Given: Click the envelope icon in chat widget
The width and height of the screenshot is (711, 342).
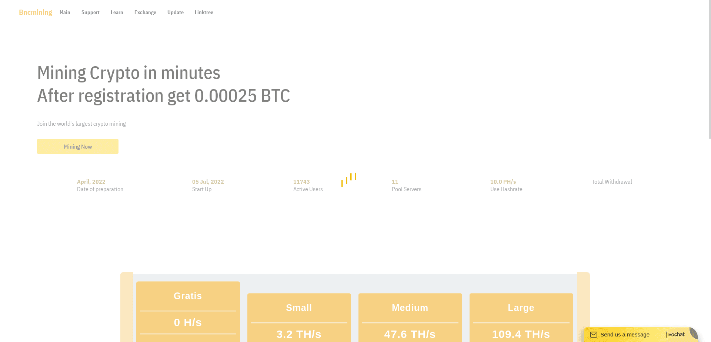Looking at the screenshot, I should click(594, 334).
